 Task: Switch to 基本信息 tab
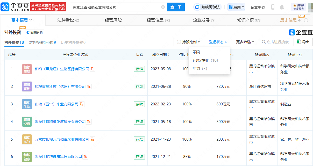[x=23, y=20]
